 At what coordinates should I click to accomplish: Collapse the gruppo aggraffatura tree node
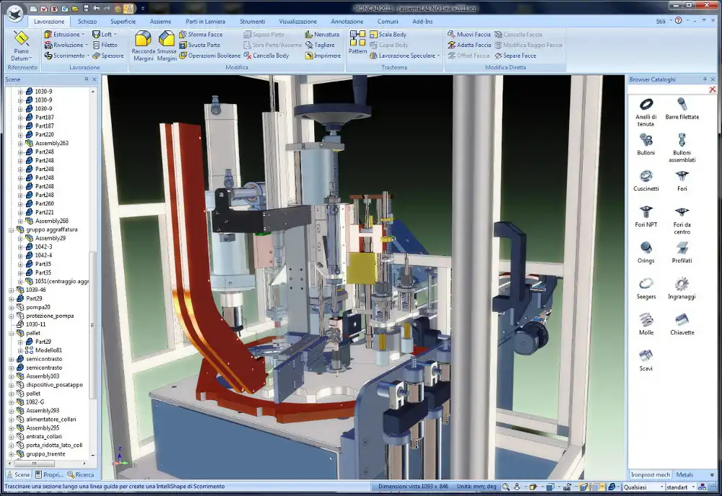click(x=12, y=230)
